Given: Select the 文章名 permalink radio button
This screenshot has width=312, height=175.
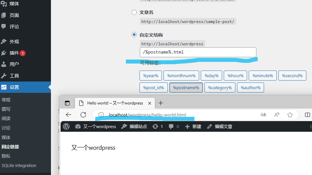Looking at the screenshot, I should tap(134, 12).
